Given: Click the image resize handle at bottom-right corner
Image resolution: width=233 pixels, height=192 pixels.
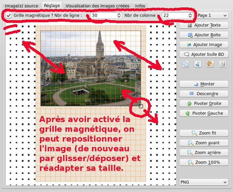Looking at the screenshot, I should 141,106.
